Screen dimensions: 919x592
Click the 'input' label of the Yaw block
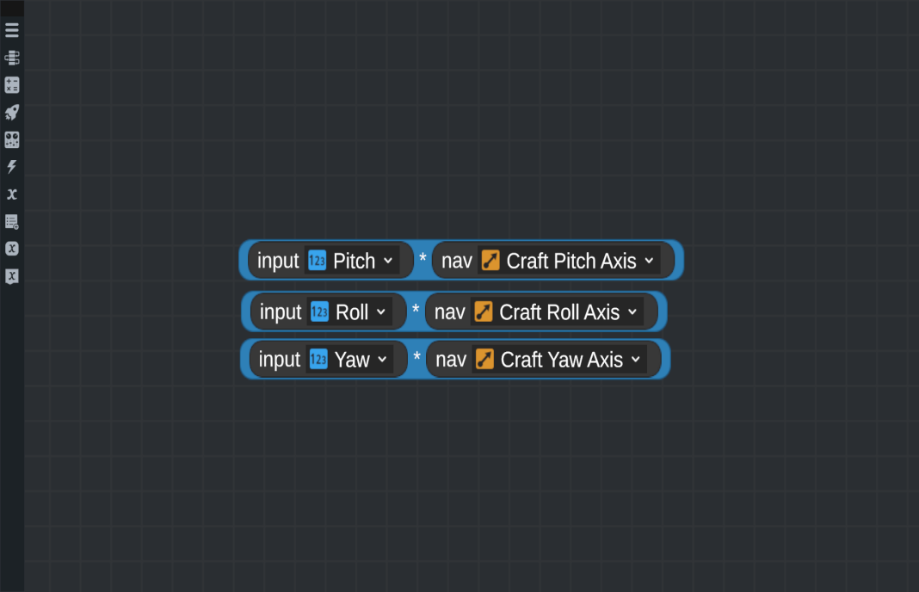point(280,360)
